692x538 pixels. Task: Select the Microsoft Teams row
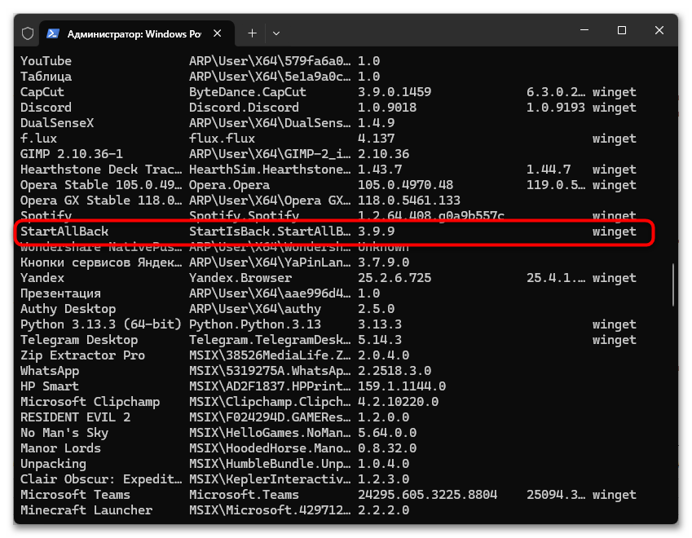click(75, 494)
